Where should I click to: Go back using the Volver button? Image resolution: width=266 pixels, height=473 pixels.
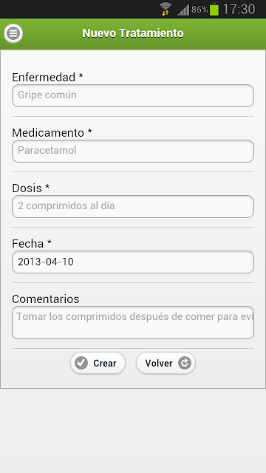pos(166,363)
